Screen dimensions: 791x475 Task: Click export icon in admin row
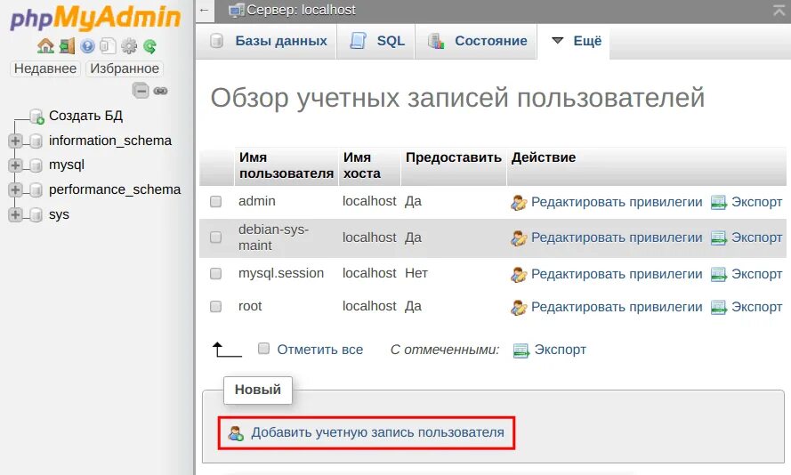pyautogui.click(x=718, y=202)
